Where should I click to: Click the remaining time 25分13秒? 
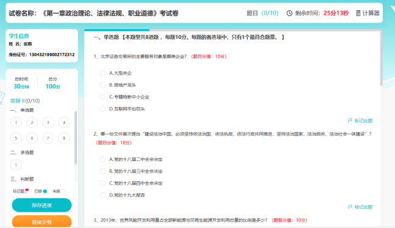(x=336, y=13)
